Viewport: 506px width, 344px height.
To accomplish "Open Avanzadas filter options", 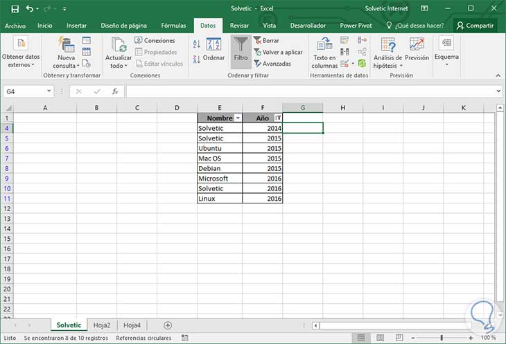I will point(272,64).
